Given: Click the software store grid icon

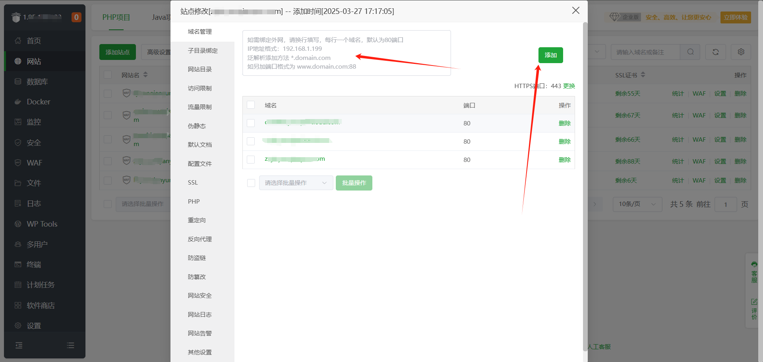Looking at the screenshot, I should (x=18, y=305).
